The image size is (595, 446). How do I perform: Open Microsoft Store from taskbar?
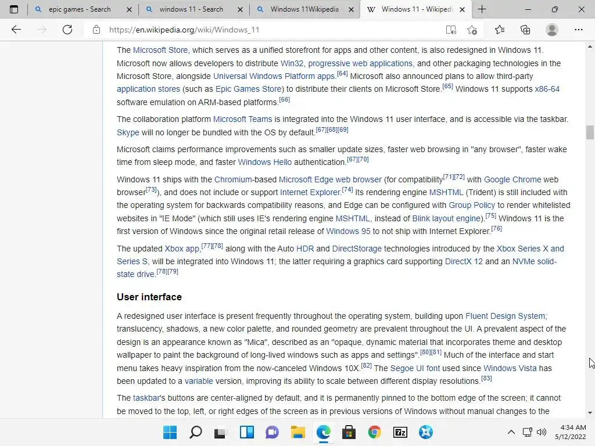click(x=349, y=432)
